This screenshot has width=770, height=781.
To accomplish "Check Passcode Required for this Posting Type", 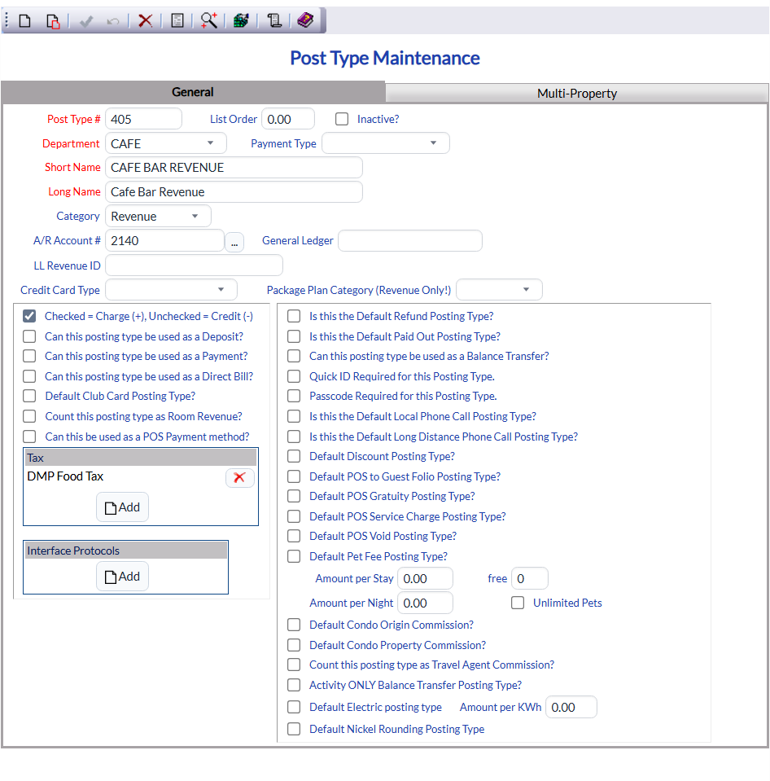I will 294,396.
